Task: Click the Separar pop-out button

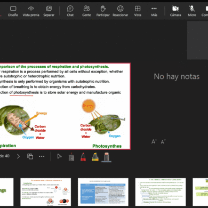Action: [x=49, y=11]
